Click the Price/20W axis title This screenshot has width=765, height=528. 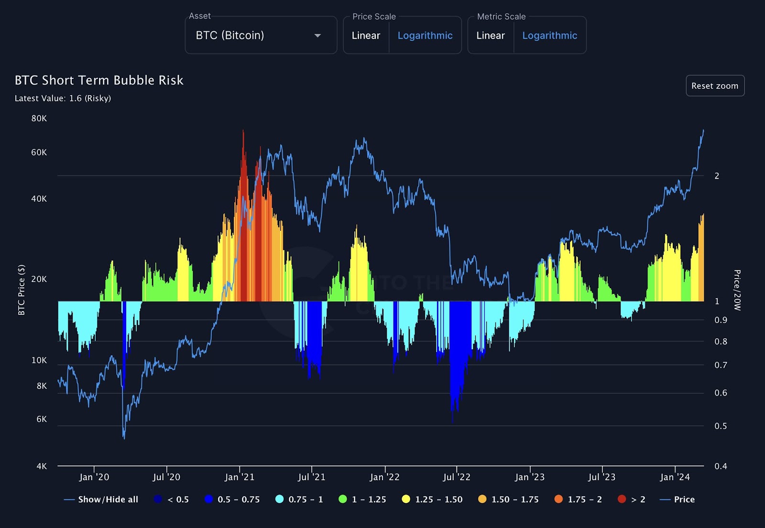(x=737, y=290)
